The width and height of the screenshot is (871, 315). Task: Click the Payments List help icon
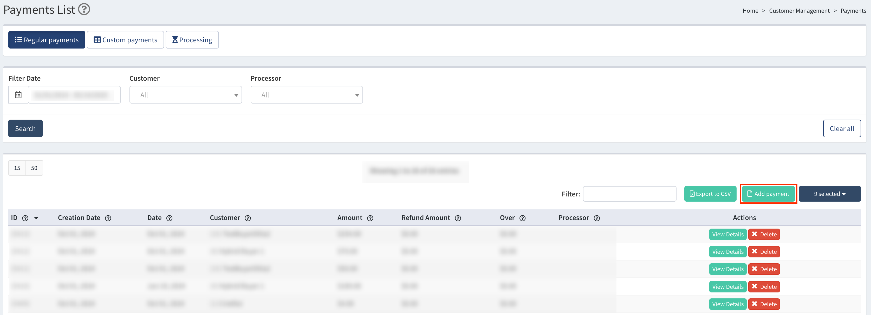(x=84, y=9)
